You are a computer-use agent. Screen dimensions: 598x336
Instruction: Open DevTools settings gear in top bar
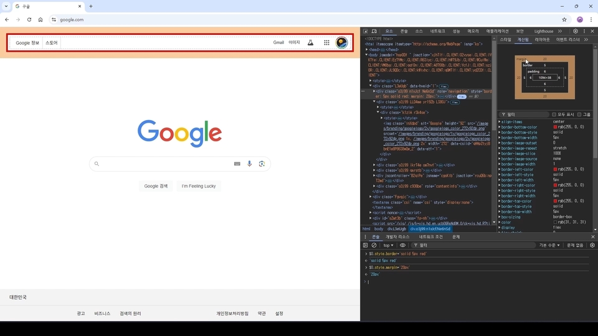576,31
